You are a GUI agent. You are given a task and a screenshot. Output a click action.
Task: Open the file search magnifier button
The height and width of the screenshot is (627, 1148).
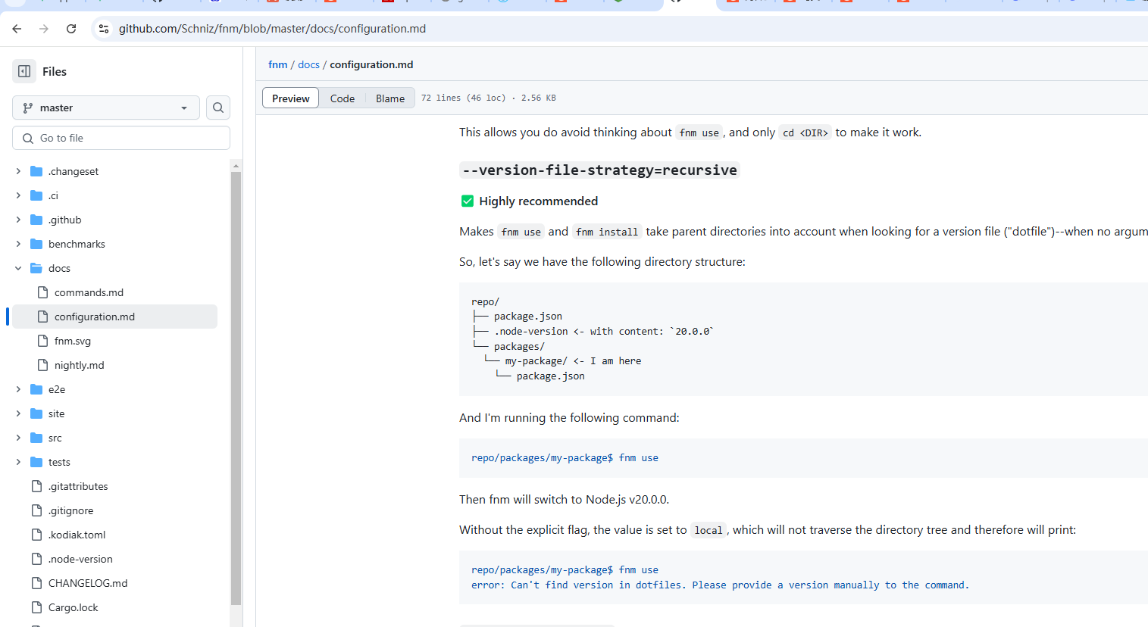pos(218,108)
